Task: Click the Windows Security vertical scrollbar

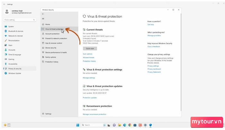Action: point(181,62)
